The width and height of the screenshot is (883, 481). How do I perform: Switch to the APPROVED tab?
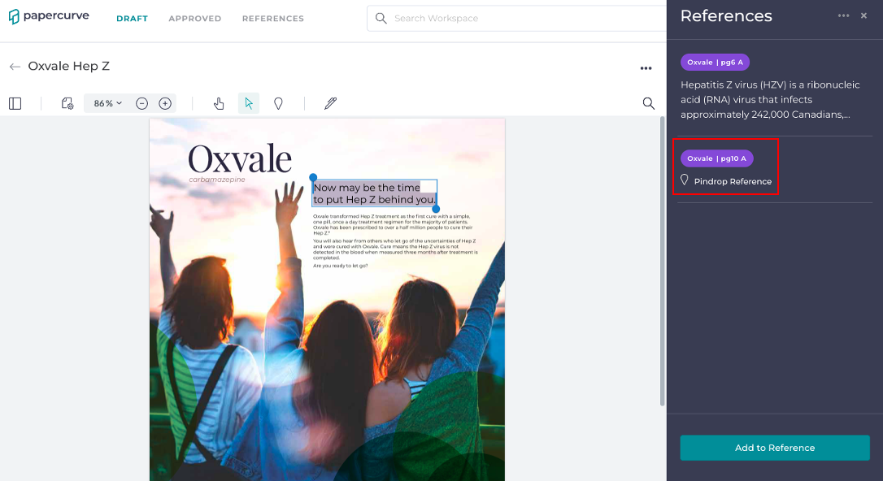click(x=195, y=19)
